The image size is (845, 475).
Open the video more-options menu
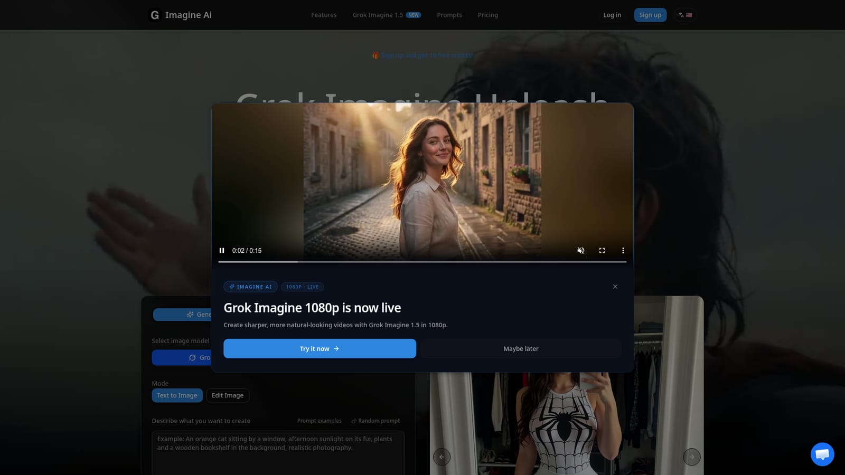[x=623, y=251]
